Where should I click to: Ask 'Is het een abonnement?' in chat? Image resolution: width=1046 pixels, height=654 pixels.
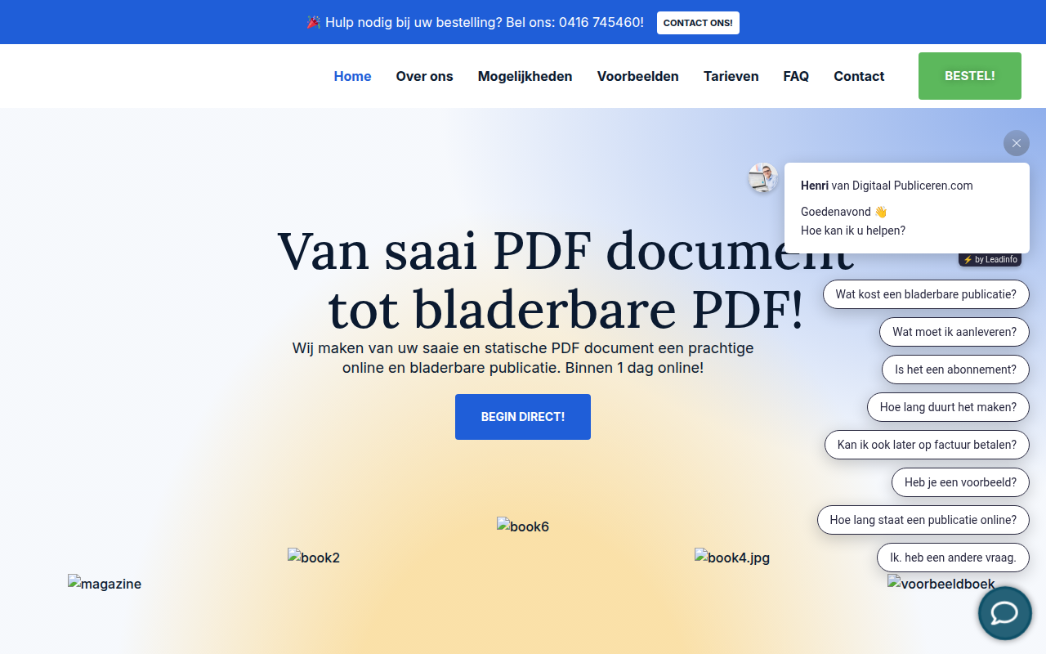point(955,370)
